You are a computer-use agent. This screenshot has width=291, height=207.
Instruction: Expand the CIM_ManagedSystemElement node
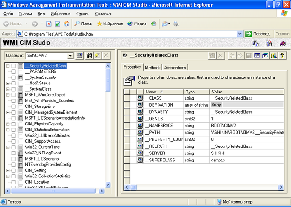coord(8,112)
